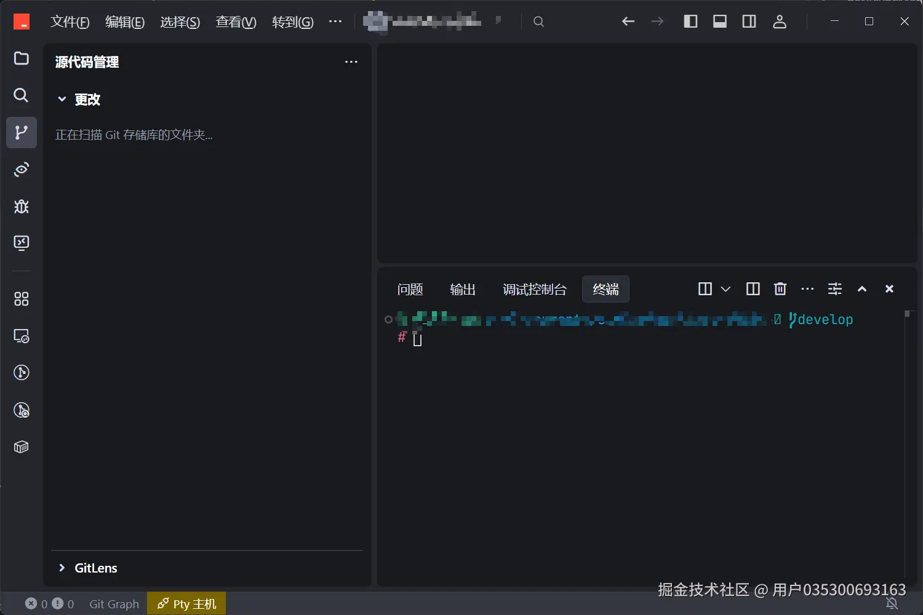Viewport: 923px width, 615px height.
Task: Open the eye-shaped view in activity bar
Action: [x=22, y=169]
